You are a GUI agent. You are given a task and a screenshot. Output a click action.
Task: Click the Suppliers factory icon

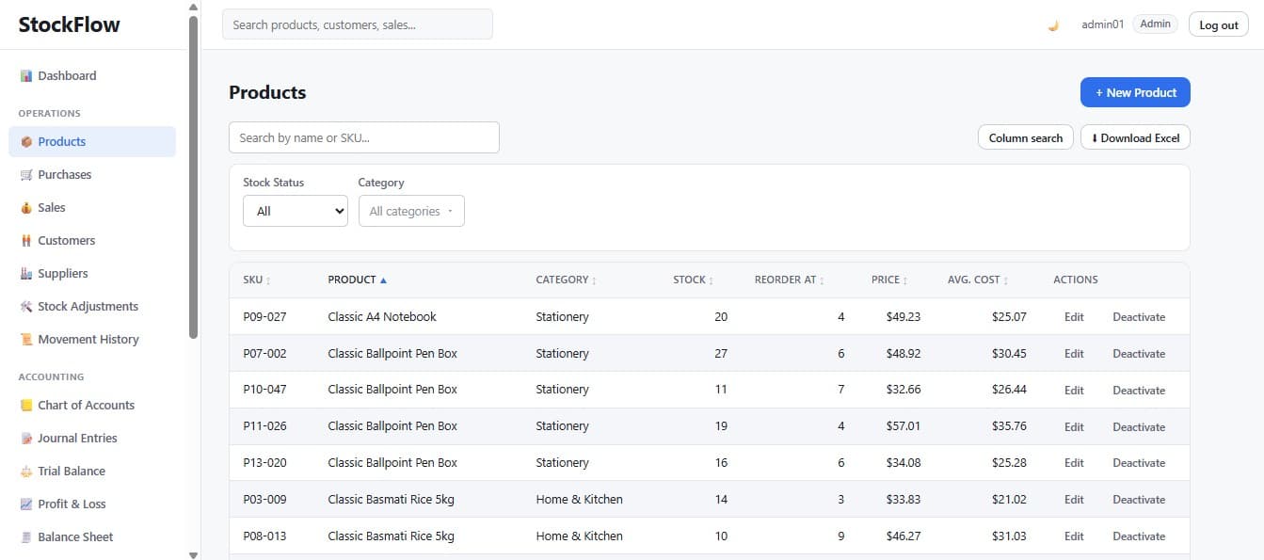click(26, 273)
